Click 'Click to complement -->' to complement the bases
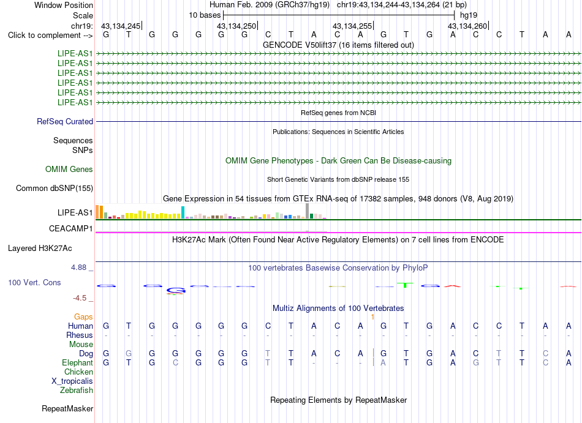 pos(50,36)
